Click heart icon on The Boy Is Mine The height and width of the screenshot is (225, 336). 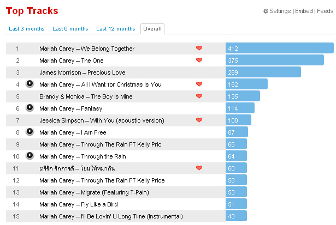pyautogui.click(x=199, y=96)
